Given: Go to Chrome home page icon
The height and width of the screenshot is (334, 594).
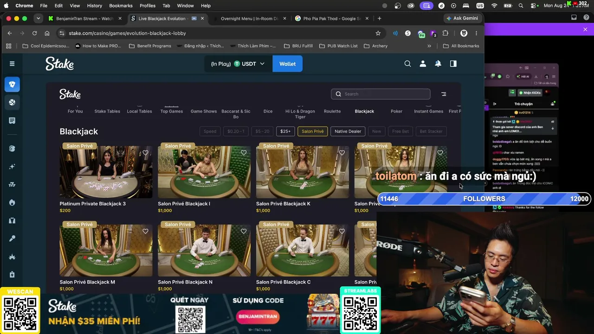Looking at the screenshot, I should (47, 33).
